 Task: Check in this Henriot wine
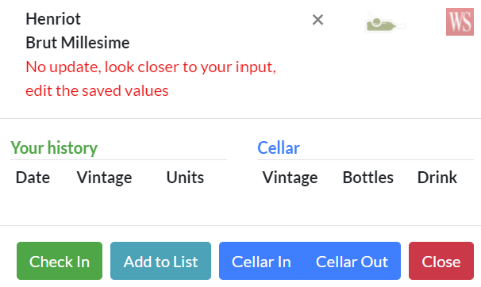(60, 261)
